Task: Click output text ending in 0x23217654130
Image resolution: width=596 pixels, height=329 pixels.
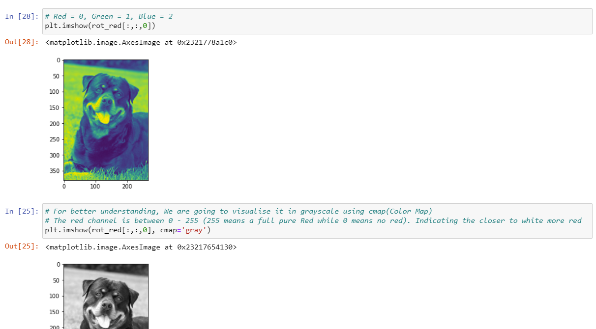Action: [141, 247]
